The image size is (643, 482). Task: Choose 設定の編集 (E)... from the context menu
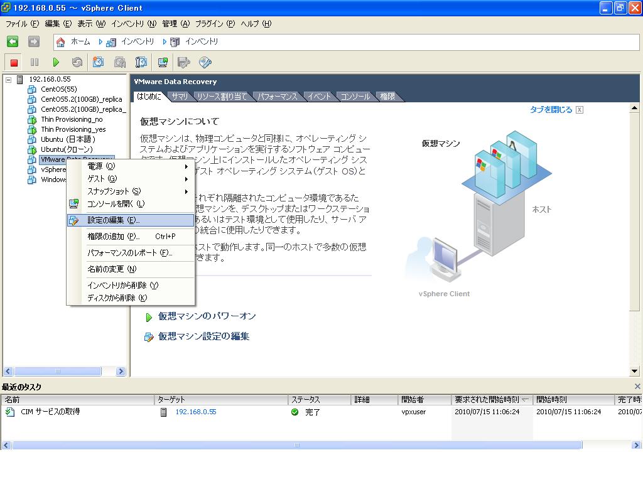tap(131, 220)
